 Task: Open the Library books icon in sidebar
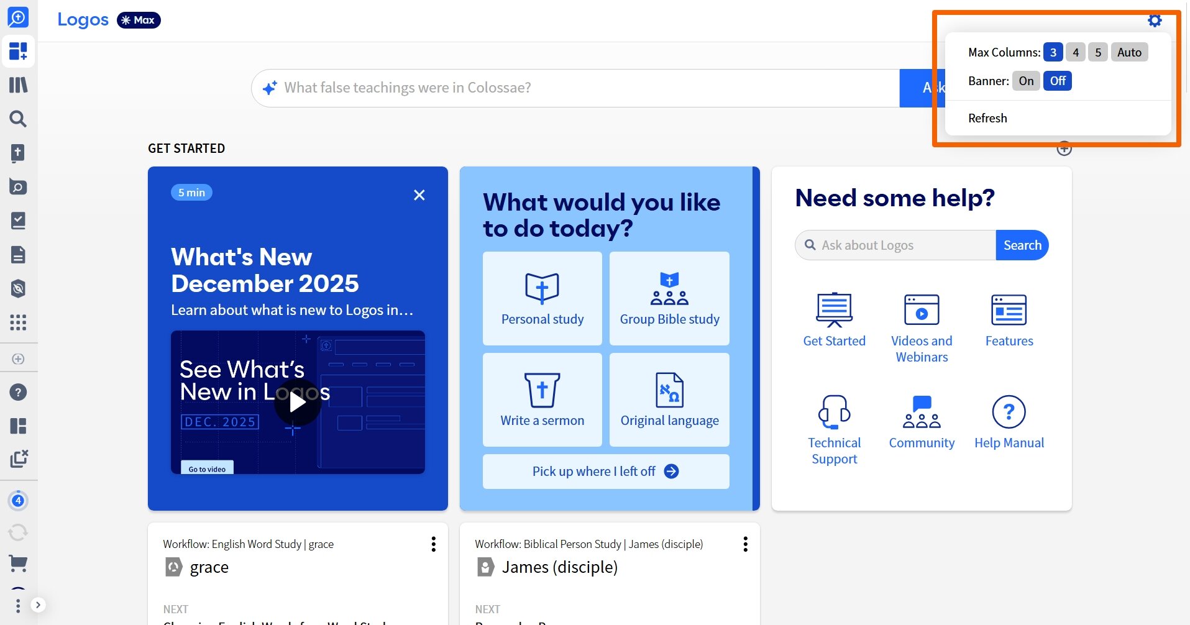(18, 84)
